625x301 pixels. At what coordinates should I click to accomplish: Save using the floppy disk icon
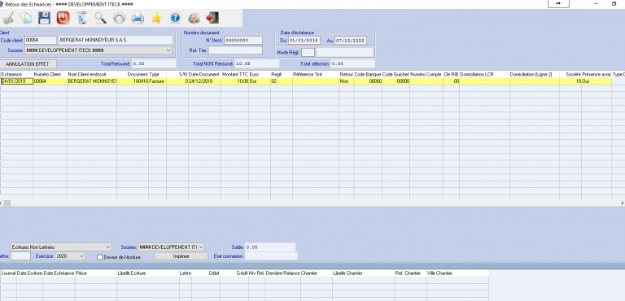(44, 18)
